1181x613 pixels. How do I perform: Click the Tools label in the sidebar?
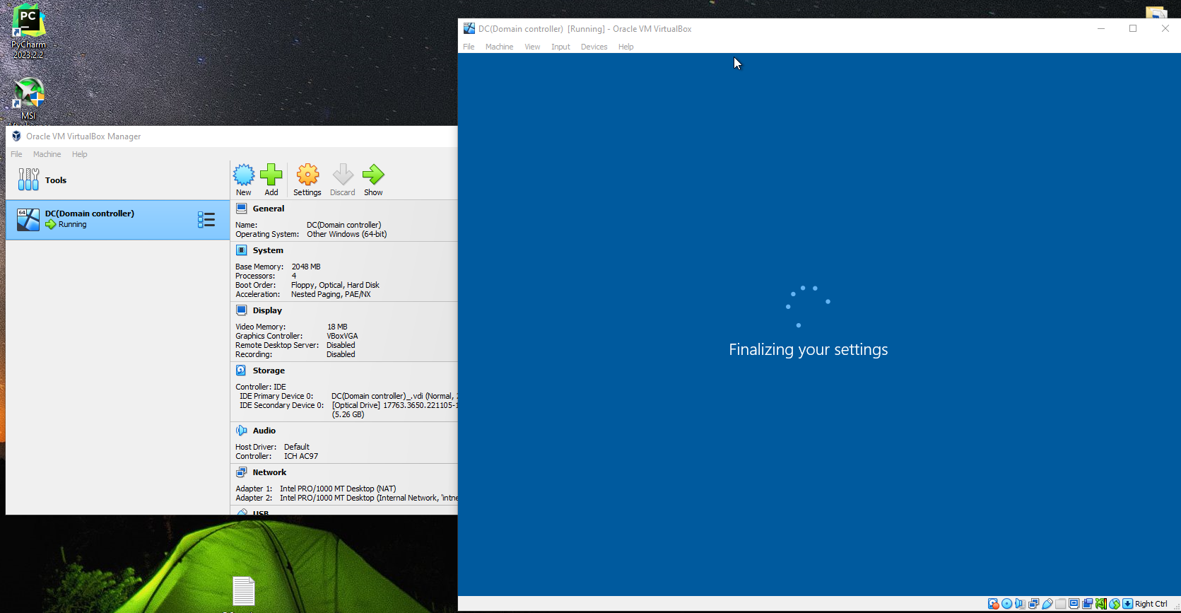coord(56,180)
